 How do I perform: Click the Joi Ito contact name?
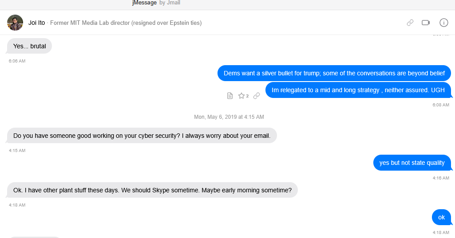36,23
